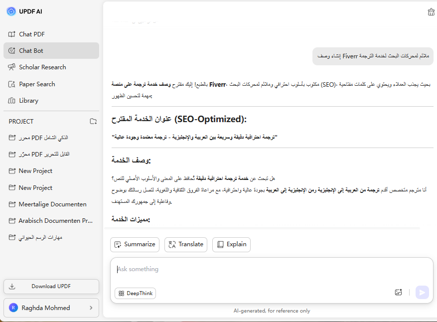Expand the Raghda Mohmed account chevron

91,308
